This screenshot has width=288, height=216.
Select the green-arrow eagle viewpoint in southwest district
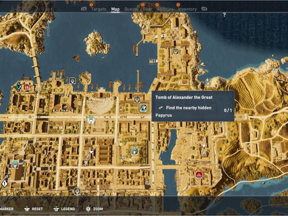[15, 164]
